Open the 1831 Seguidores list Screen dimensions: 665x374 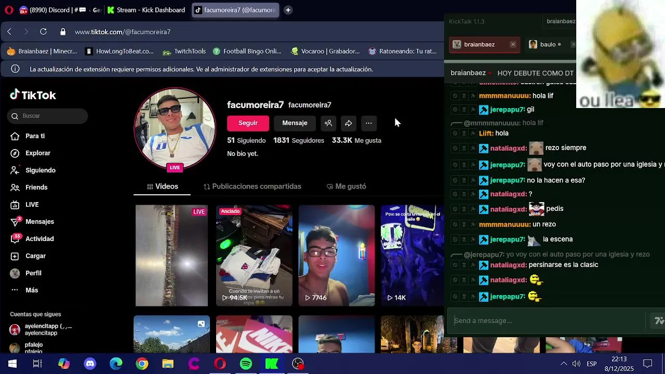[299, 140]
